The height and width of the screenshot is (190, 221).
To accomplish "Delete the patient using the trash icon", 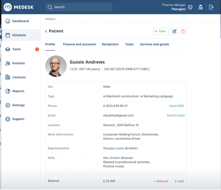I will click(x=183, y=31).
